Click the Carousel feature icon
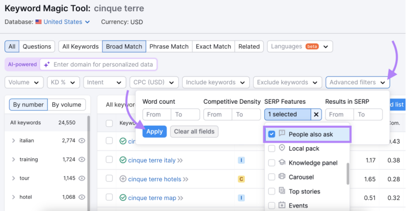The width and height of the screenshot is (406, 211). click(x=282, y=177)
